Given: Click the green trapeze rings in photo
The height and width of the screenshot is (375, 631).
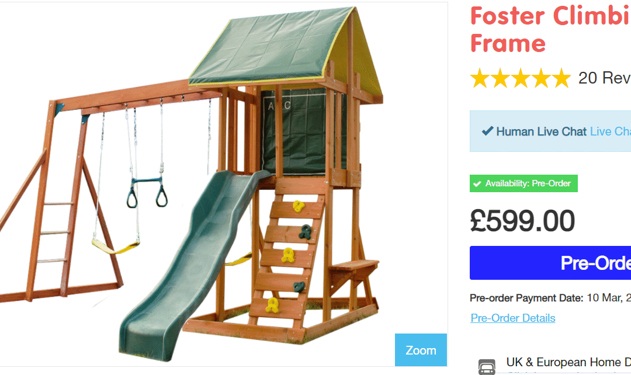Looking at the screenshot, I should click(147, 192).
